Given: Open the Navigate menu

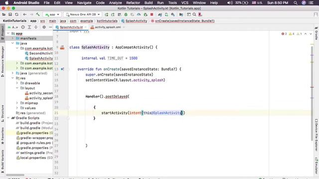Looking at the screenshot, I should coord(84,3).
